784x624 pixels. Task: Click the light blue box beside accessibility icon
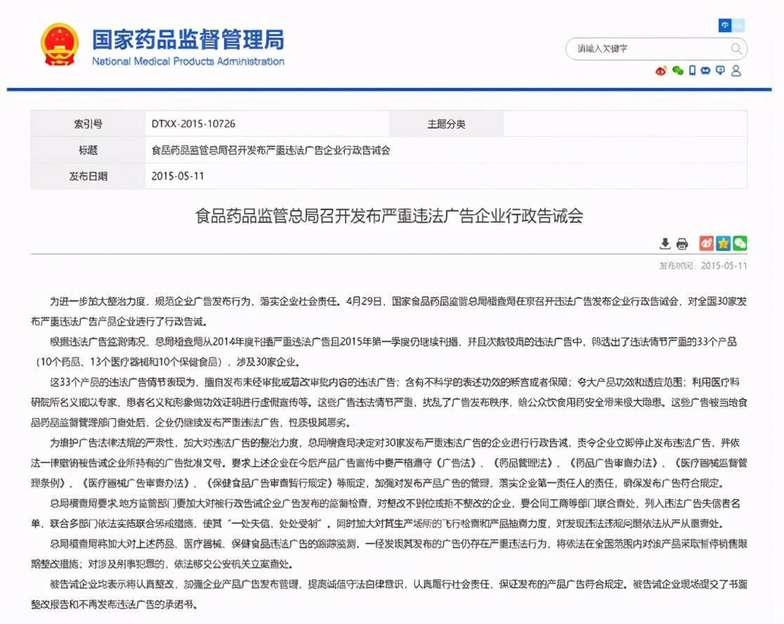point(738,26)
